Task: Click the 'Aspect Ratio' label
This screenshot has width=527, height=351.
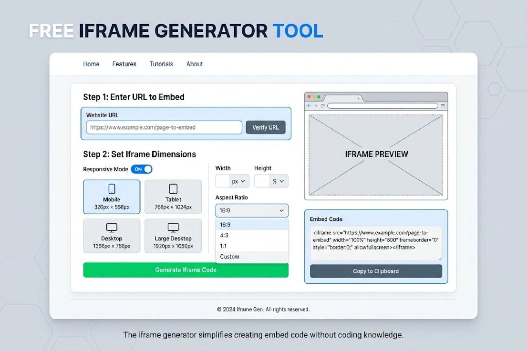Action: pyautogui.click(x=232, y=197)
